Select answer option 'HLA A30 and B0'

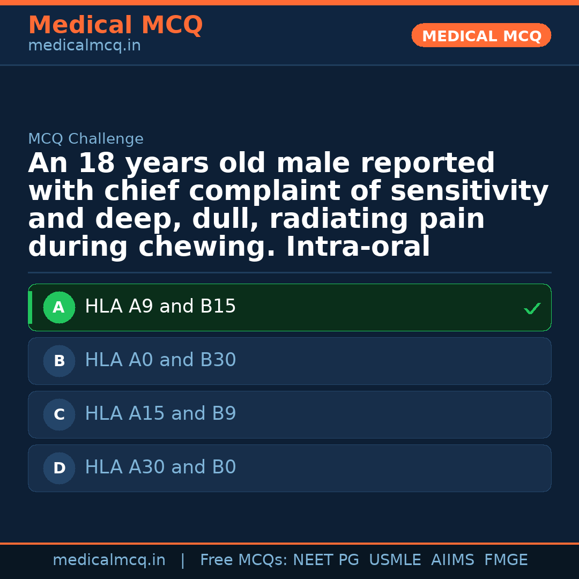pos(289,468)
